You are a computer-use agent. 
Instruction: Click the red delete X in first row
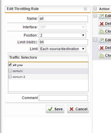tap(102, 24)
